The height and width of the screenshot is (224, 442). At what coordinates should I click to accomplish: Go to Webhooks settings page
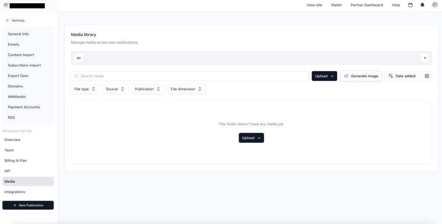[x=17, y=97]
